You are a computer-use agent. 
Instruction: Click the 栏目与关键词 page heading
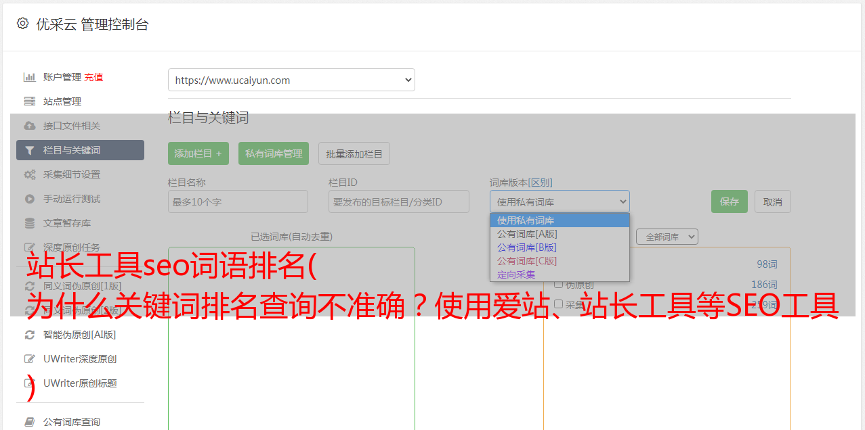pyautogui.click(x=209, y=118)
